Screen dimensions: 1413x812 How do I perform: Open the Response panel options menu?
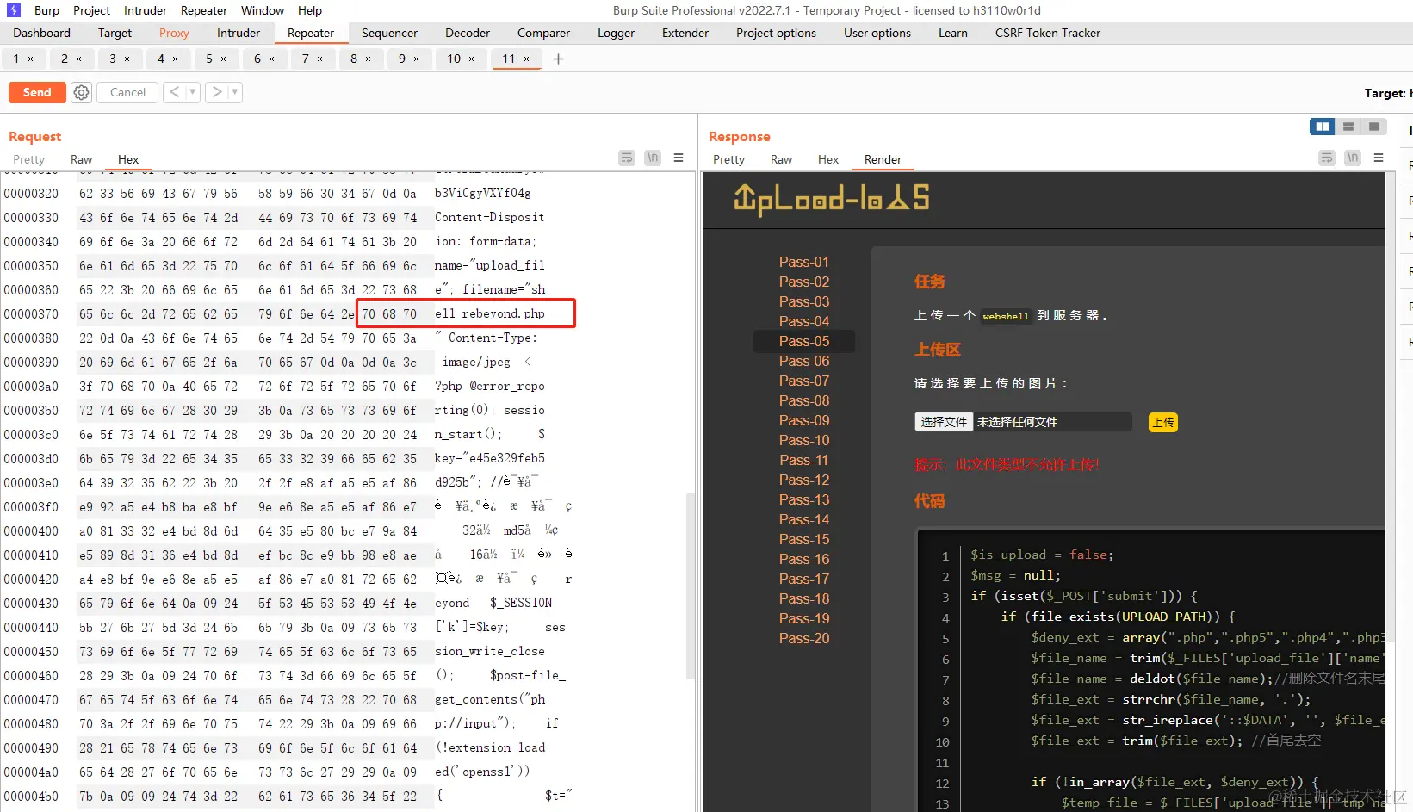coord(1379,158)
